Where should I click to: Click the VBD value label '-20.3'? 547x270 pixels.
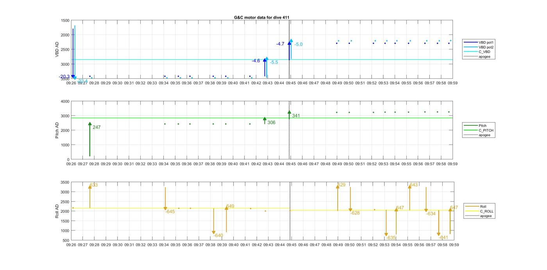coord(64,77)
